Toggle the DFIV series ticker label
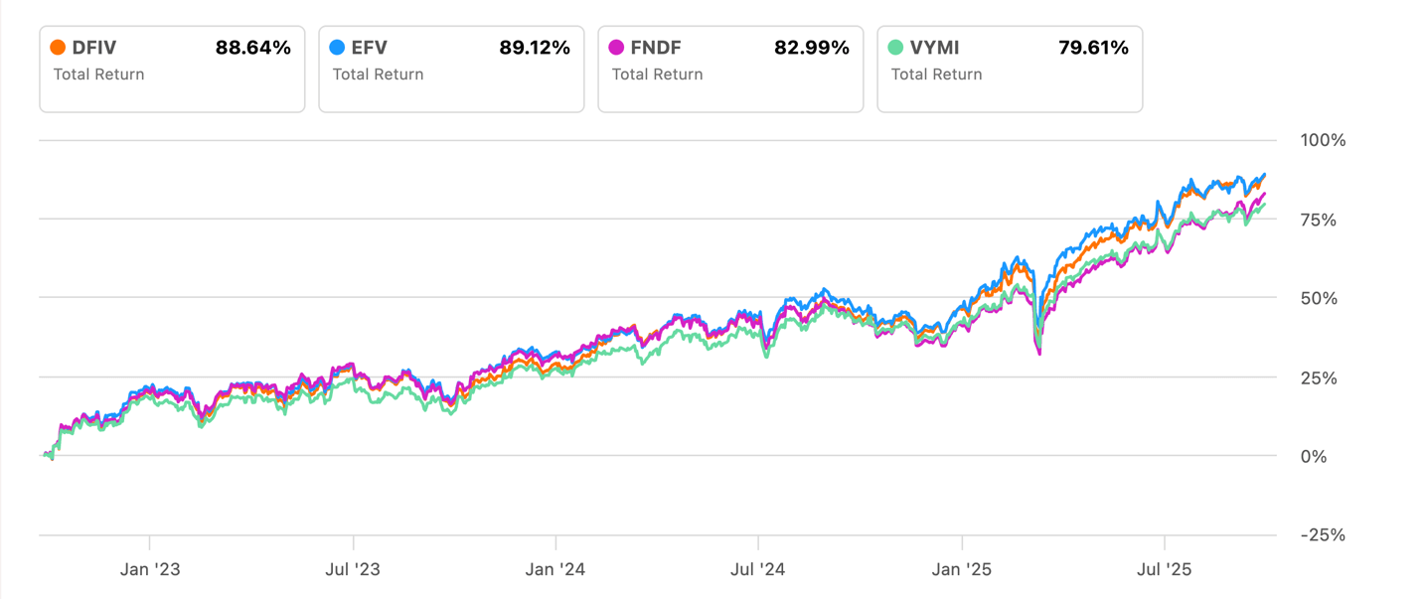Image resolution: width=1423 pixels, height=599 pixels. [x=93, y=48]
